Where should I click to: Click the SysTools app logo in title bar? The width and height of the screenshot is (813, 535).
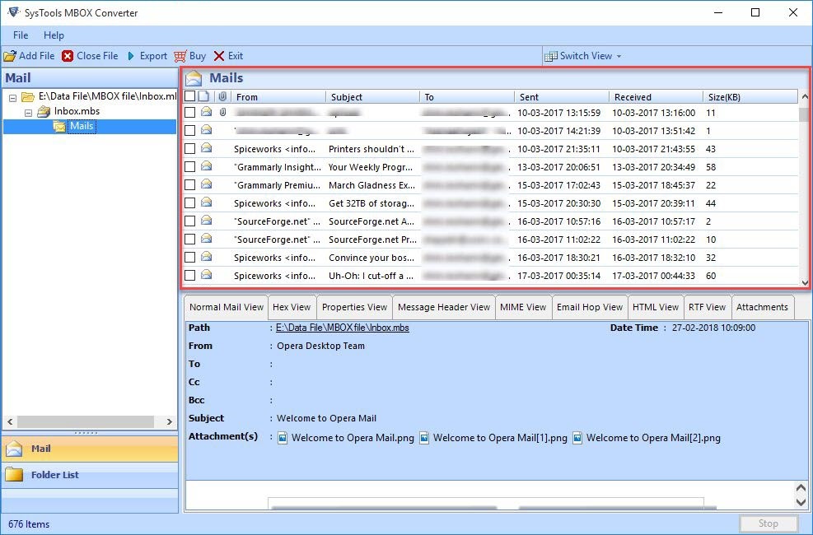click(13, 12)
